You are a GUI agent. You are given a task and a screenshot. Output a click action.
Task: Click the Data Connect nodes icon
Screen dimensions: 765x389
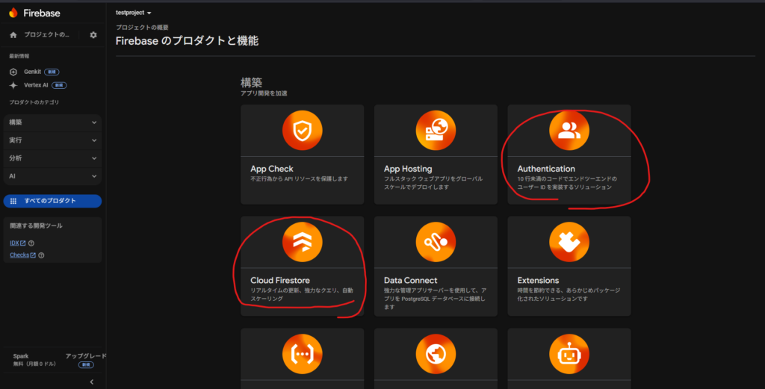(436, 242)
